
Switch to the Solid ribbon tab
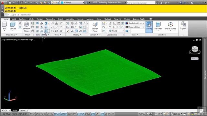[14, 19]
